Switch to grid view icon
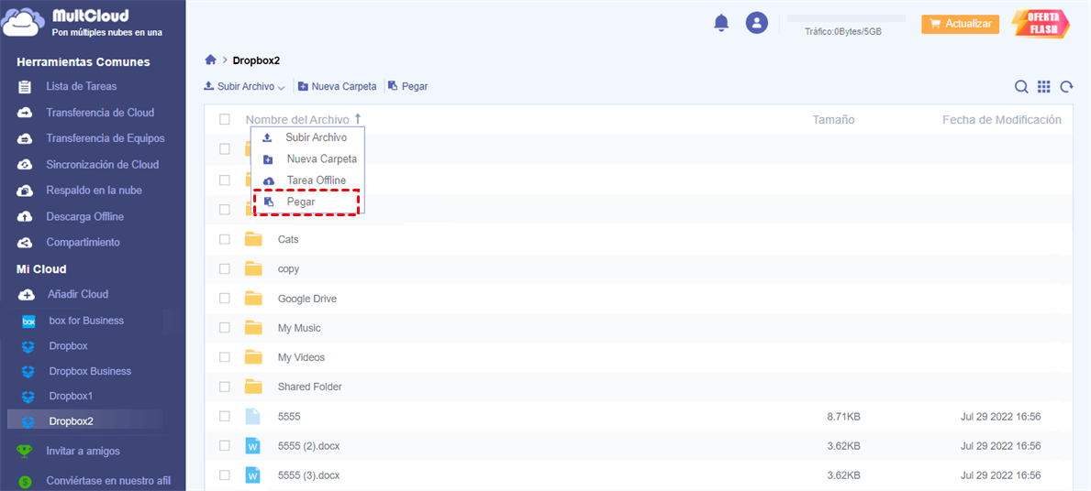Screen dimensions: 1091x491 pos(1043,87)
